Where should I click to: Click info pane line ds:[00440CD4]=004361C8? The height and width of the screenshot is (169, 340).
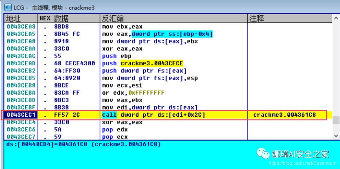coord(84,144)
